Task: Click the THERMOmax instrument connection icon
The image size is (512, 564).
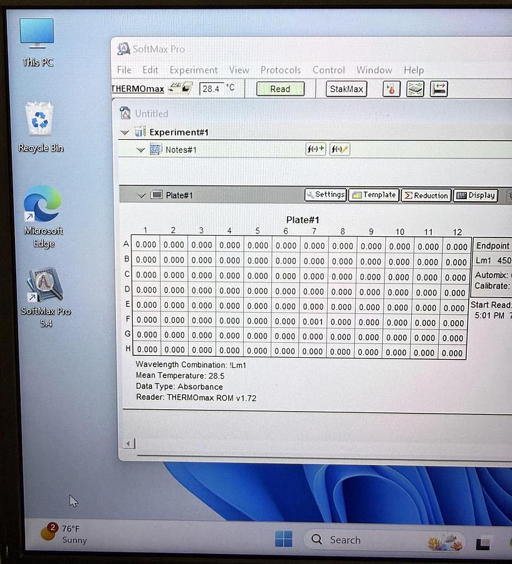Action: pos(180,88)
